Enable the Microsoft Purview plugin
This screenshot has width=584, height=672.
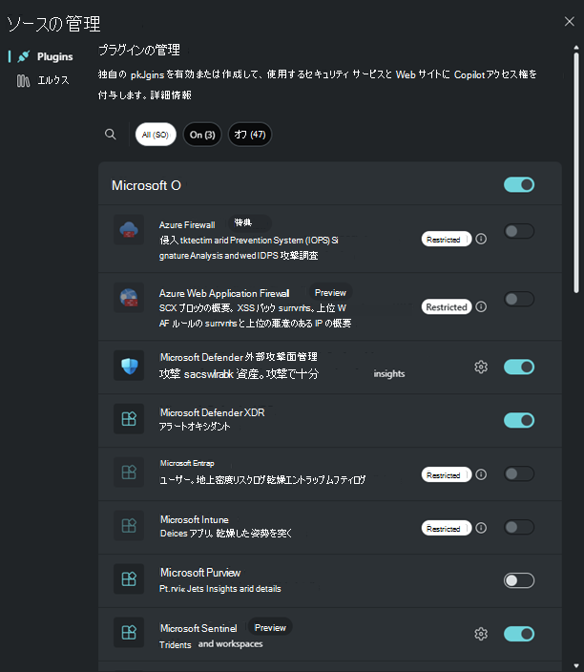click(519, 580)
